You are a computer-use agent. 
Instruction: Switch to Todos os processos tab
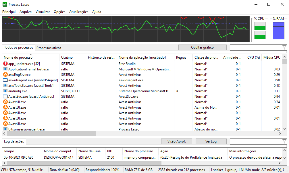(18, 47)
